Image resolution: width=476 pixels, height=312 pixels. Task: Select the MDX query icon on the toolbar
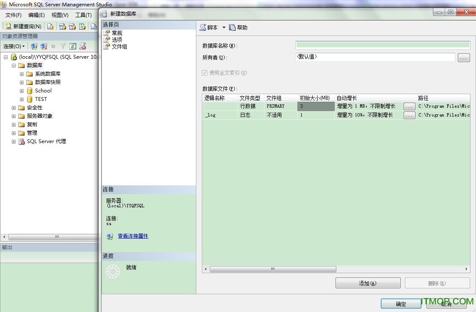(x=62, y=26)
